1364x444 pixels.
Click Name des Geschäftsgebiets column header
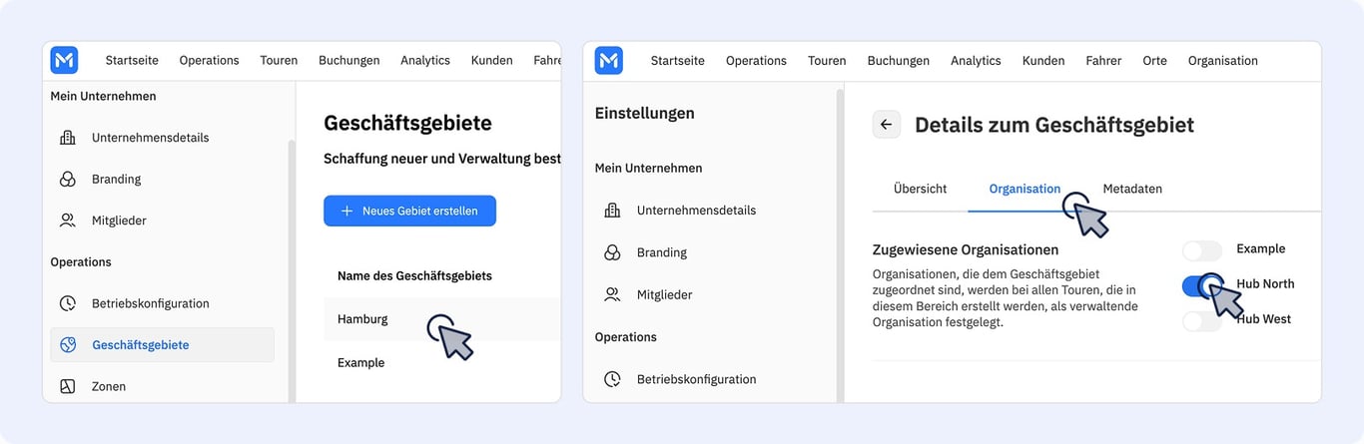pos(414,275)
